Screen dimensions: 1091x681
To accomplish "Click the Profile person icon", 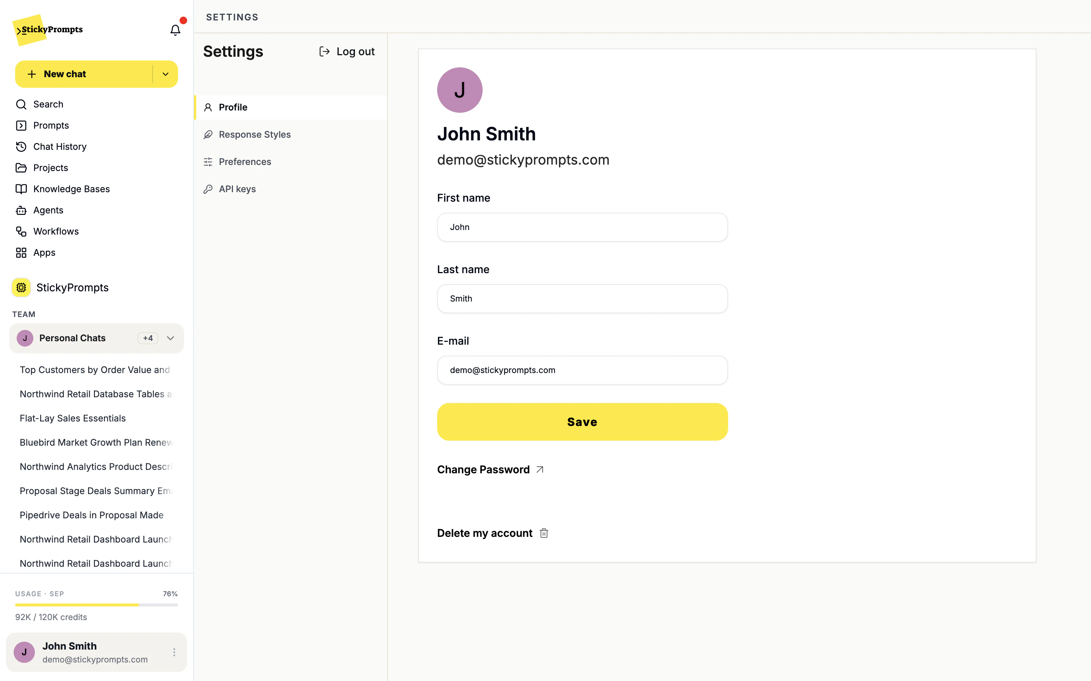I will coord(208,107).
